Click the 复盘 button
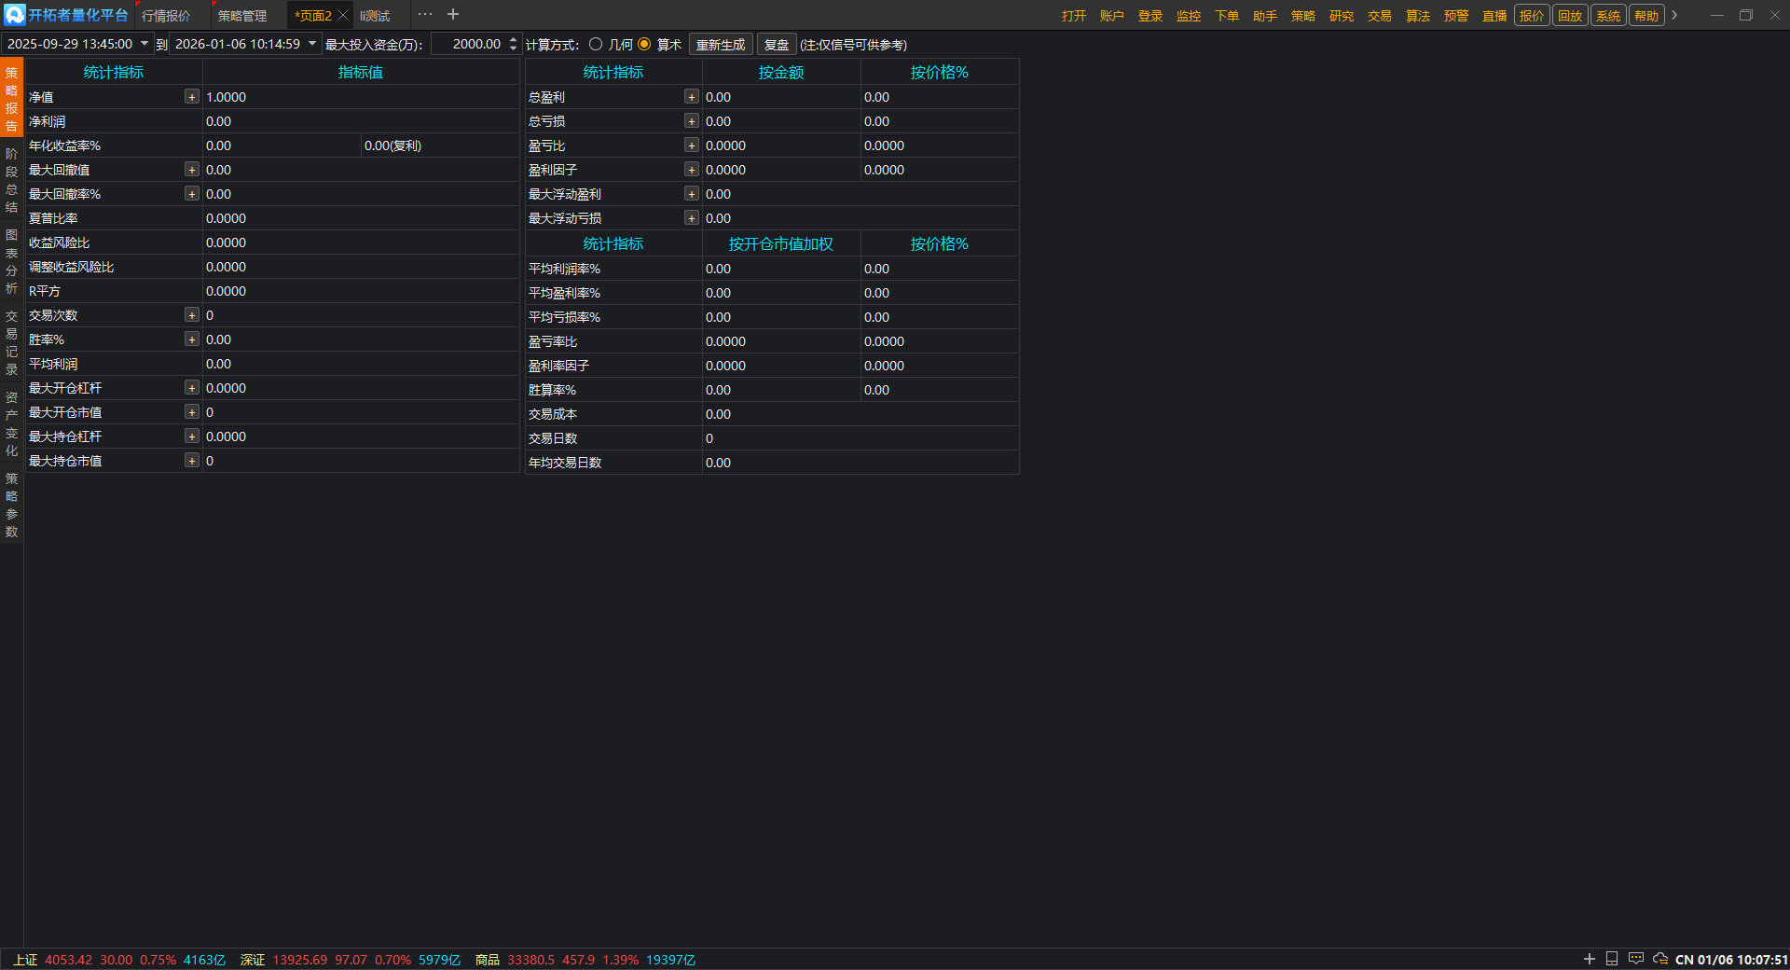Viewport: 1790px width, 970px height. (x=776, y=45)
